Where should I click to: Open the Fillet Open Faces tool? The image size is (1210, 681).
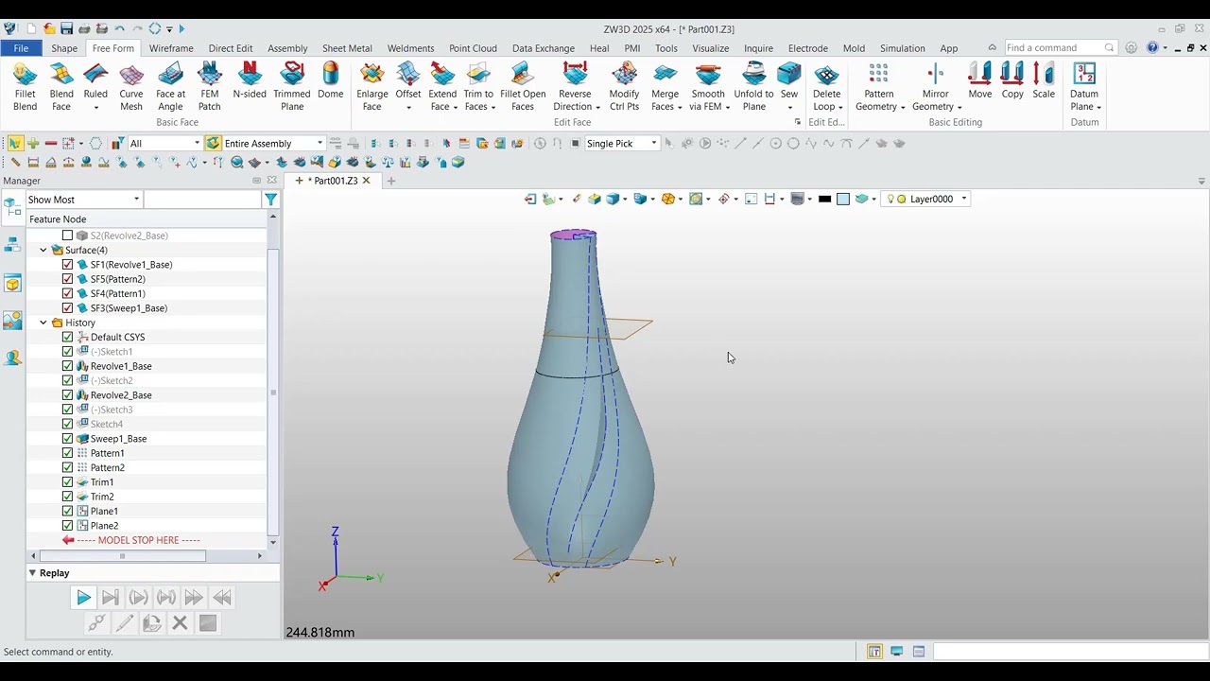click(523, 87)
